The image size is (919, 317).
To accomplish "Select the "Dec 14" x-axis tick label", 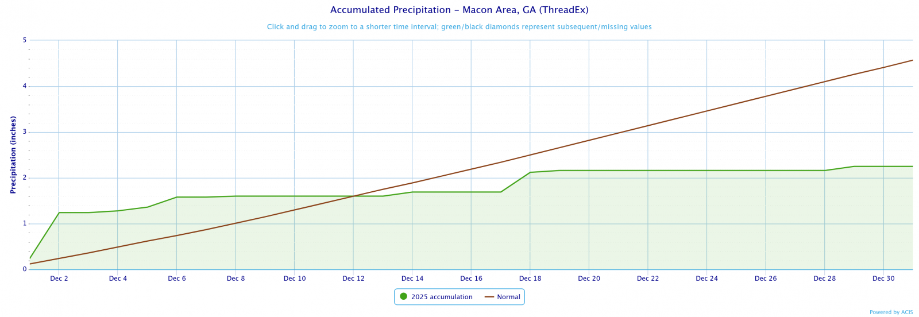I will (x=412, y=279).
